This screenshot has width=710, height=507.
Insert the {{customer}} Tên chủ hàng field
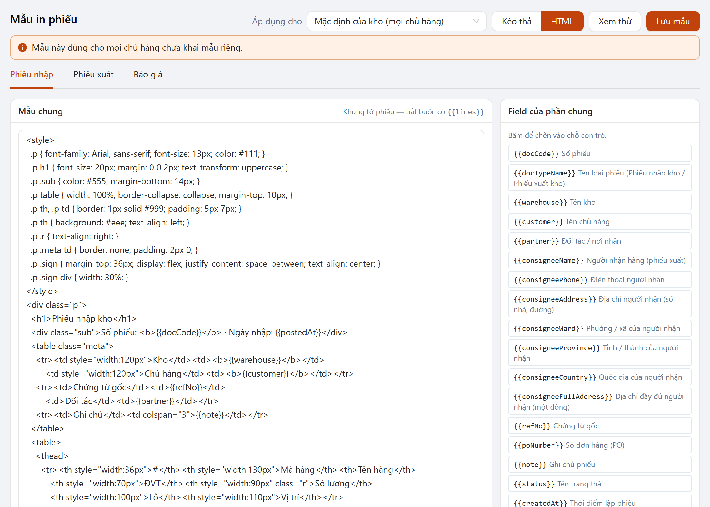pos(600,222)
